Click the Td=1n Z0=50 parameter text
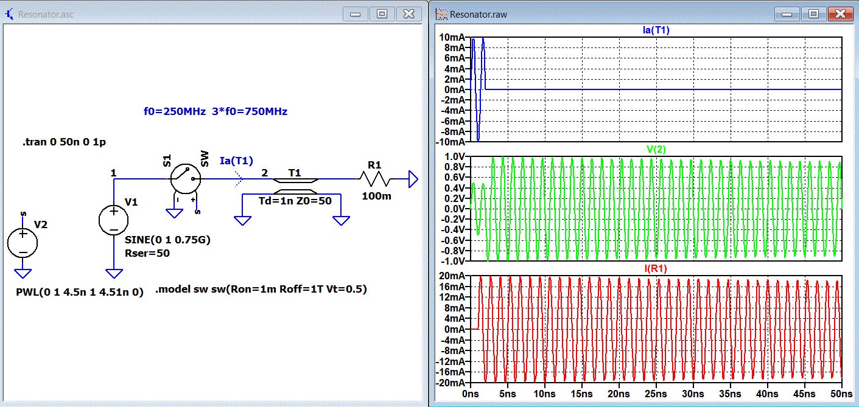Image resolution: width=859 pixels, height=407 pixels. (x=295, y=201)
